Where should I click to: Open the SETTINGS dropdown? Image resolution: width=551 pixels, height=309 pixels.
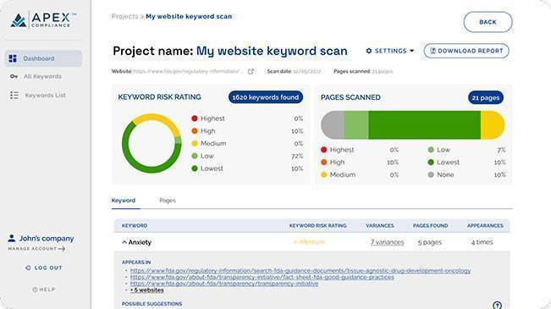[x=390, y=51]
